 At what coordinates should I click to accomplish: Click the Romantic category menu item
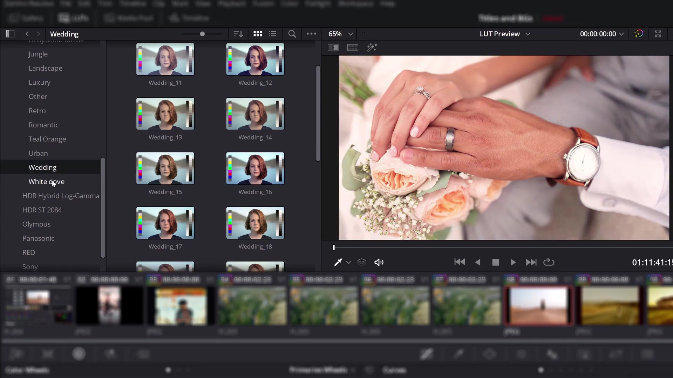[x=43, y=125]
